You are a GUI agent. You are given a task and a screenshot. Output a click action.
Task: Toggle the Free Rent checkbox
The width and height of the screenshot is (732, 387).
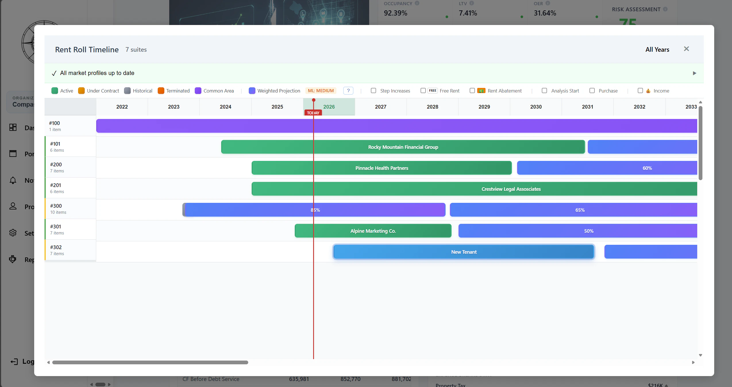point(423,91)
